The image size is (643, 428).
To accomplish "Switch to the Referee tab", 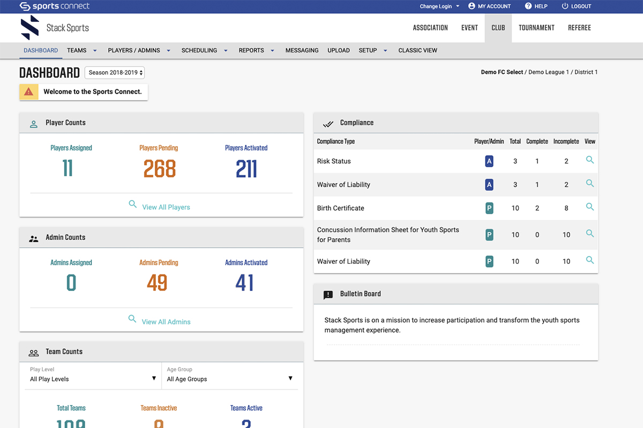I will click(x=579, y=28).
